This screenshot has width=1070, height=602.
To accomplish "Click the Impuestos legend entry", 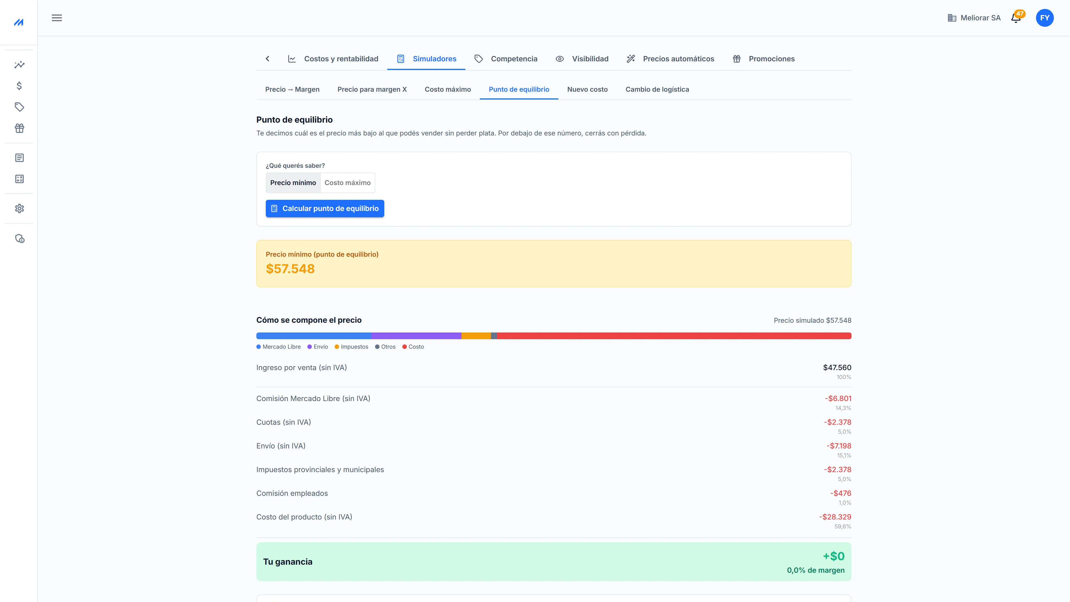I will click(x=351, y=347).
